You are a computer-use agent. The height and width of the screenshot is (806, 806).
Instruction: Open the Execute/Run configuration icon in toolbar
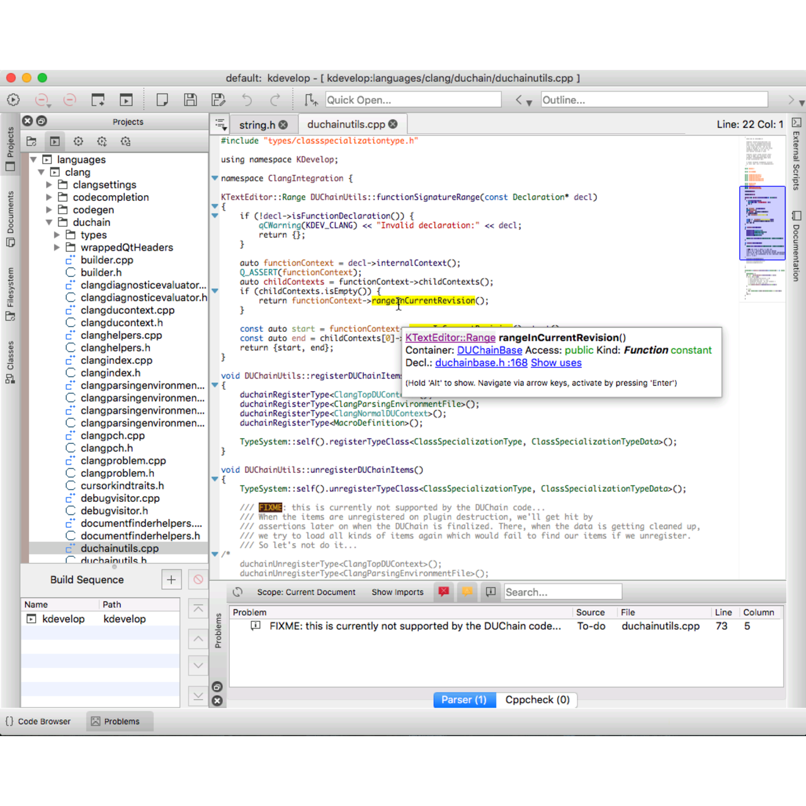(x=13, y=99)
